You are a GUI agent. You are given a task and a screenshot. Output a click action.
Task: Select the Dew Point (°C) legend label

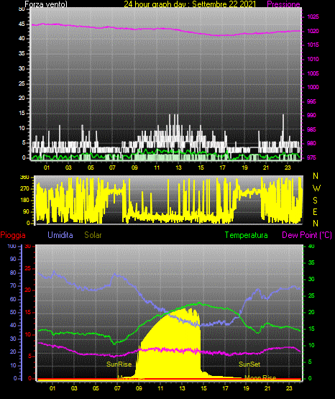click(x=307, y=235)
